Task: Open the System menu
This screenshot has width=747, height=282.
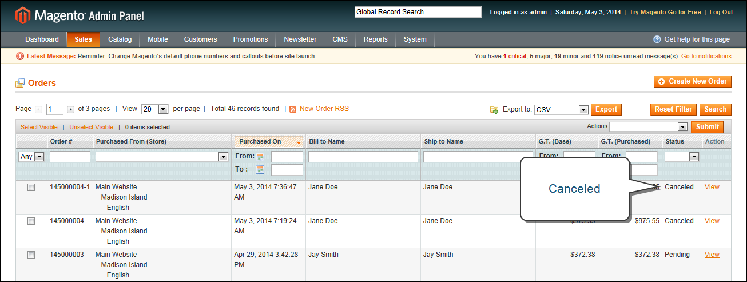Action: click(x=415, y=39)
